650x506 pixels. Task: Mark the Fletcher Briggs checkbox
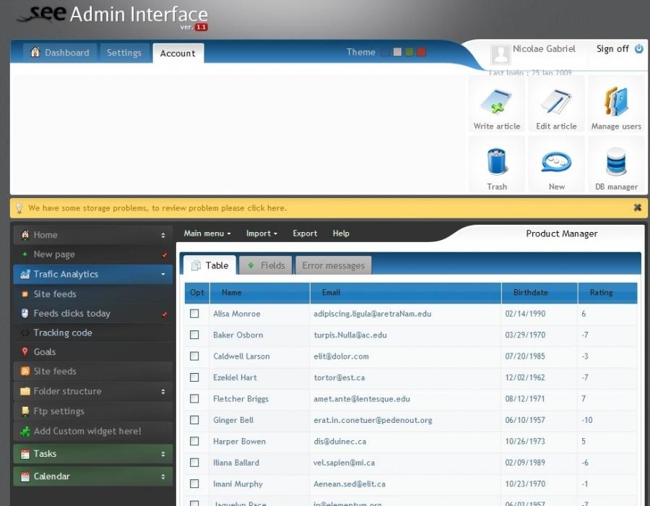pyautogui.click(x=194, y=398)
